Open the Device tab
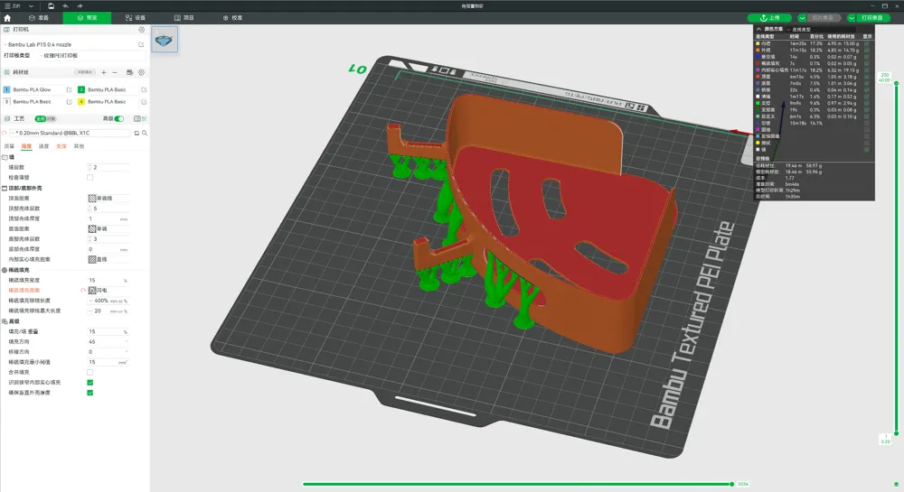Viewport: 904px width, 492px height. [x=136, y=18]
